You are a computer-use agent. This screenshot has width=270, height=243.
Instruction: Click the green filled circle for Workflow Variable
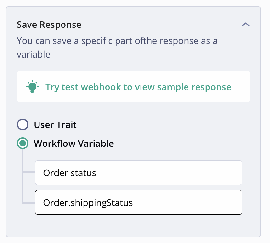pos(23,143)
